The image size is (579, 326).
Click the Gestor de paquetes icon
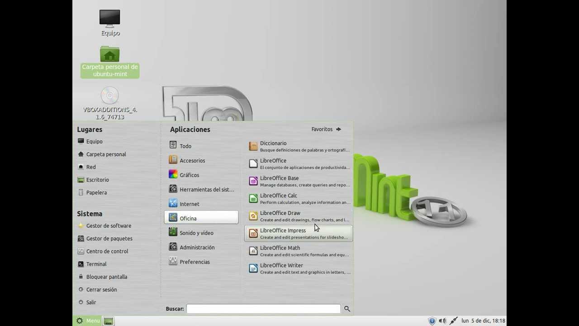tap(81, 238)
